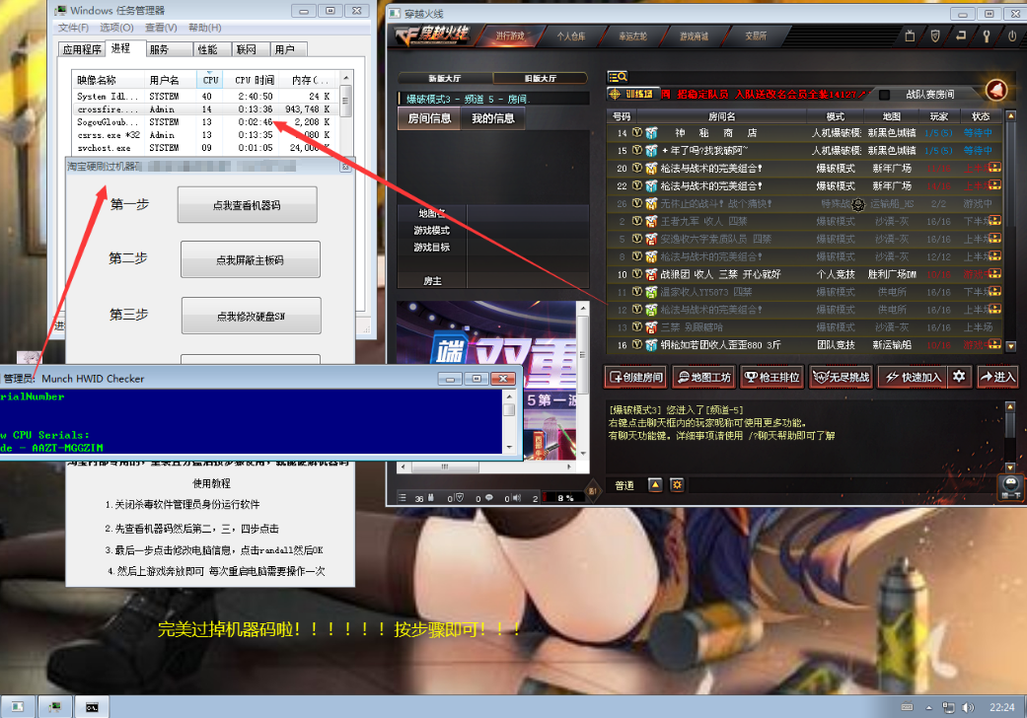The height and width of the screenshot is (718, 1027).
Task: Open the 选项(O) menu in Task Manager
Action: 116,28
